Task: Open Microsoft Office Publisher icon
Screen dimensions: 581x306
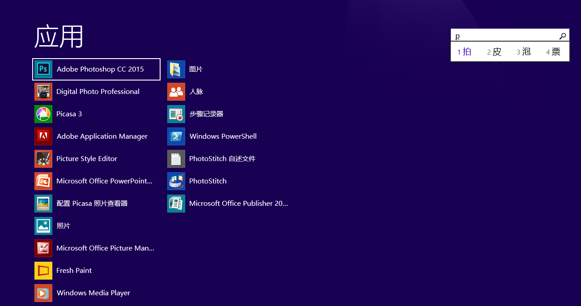Action: [176, 204]
